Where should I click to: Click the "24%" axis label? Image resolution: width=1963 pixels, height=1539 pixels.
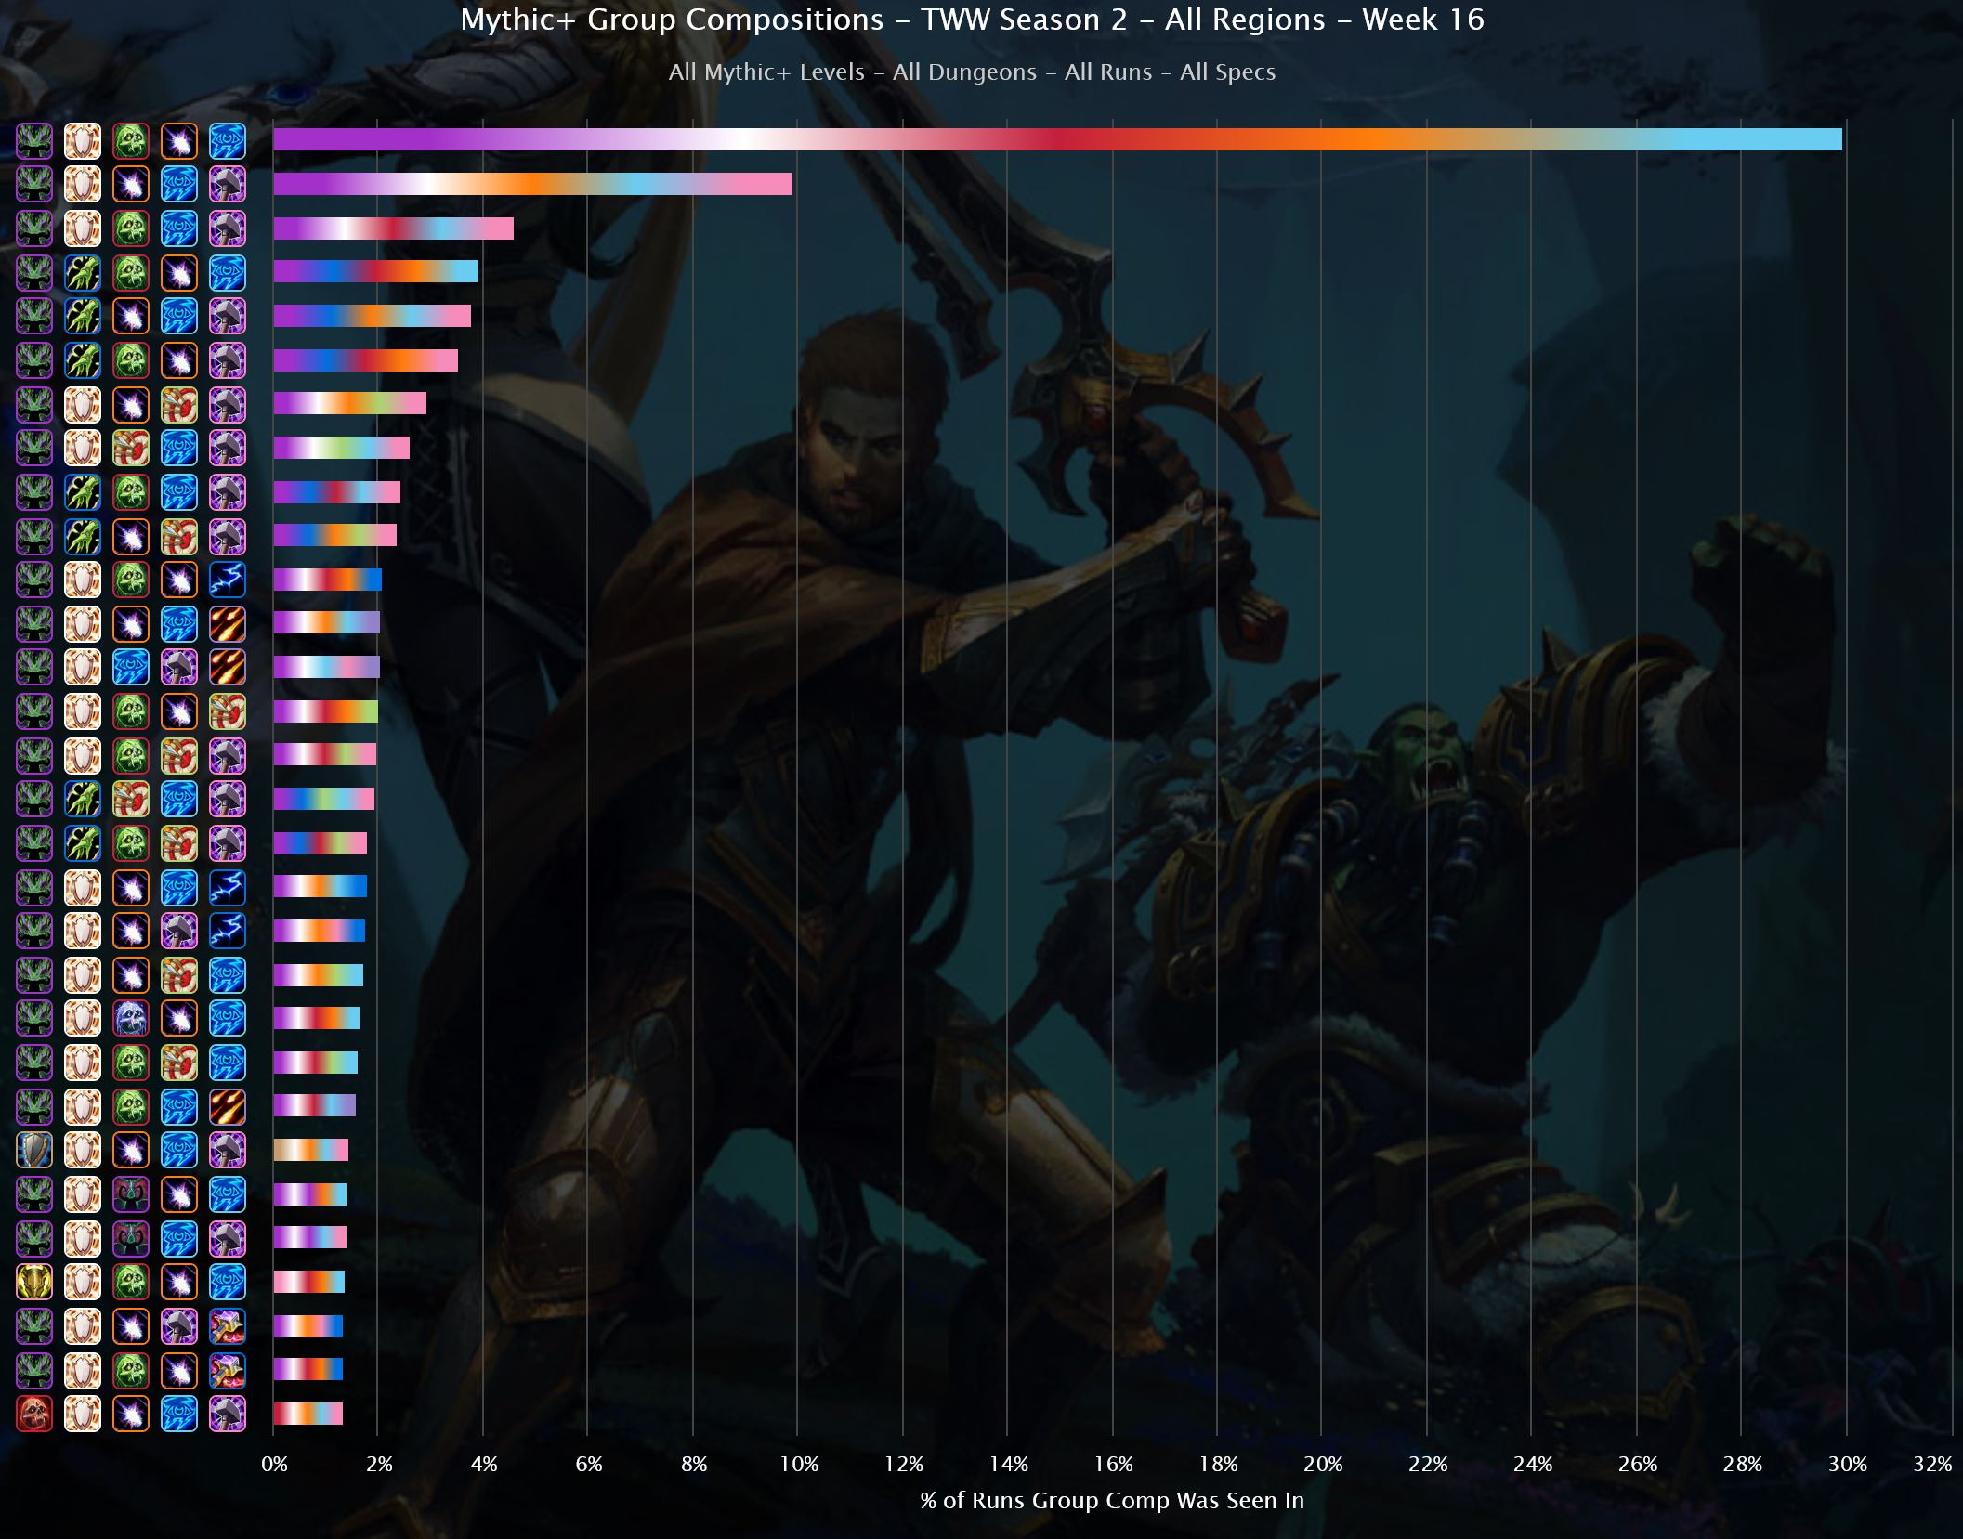[1533, 1465]
